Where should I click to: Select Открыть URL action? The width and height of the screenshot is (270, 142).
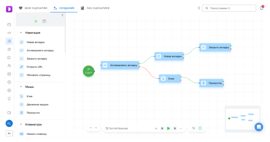[35, 67]
